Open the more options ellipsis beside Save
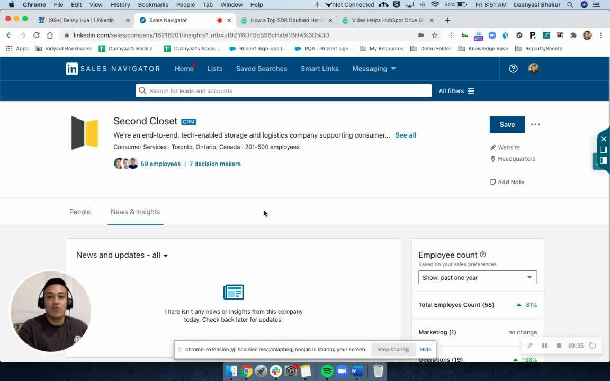This screenshot has height=381, width=610. pyautogui.click(x=535, y=124)
